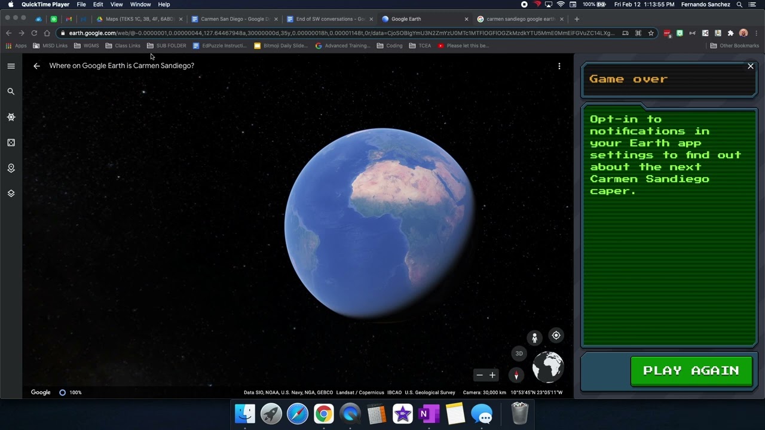Open the Other Bookmarks folder

[x=735, y=46]
